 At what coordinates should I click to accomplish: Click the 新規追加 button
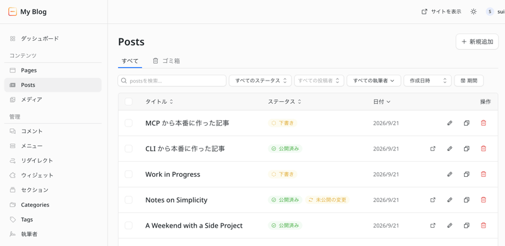click(477, 42)
